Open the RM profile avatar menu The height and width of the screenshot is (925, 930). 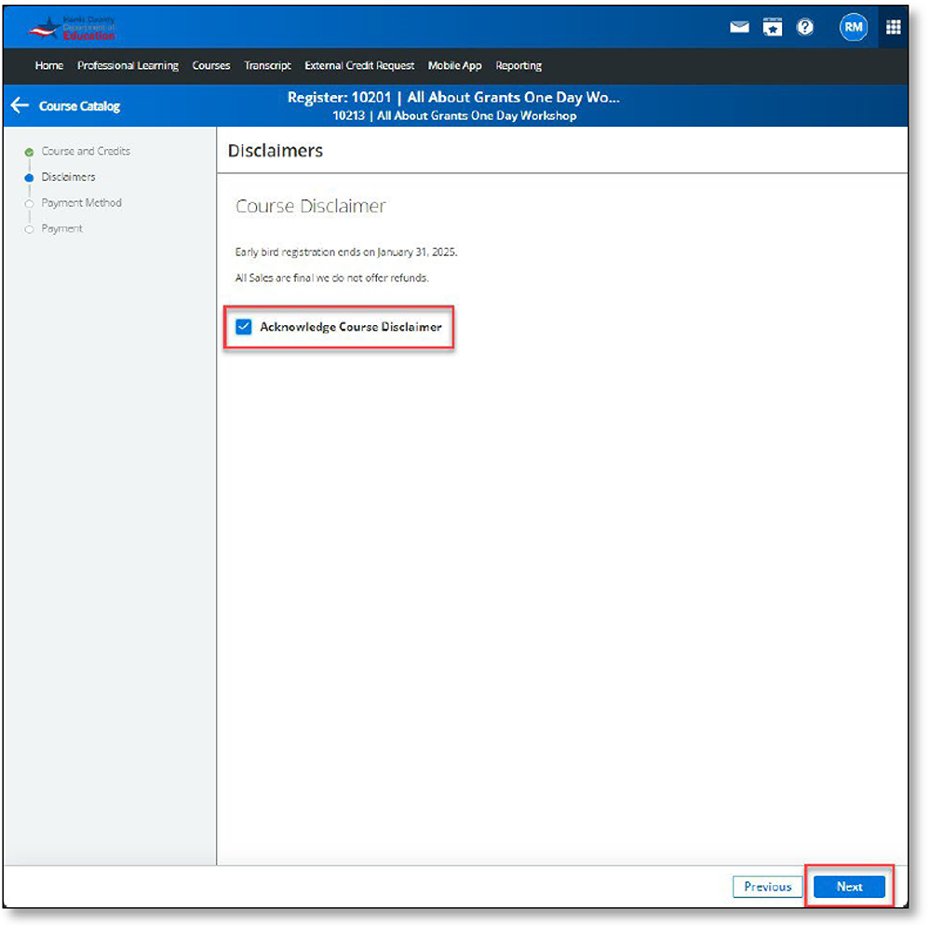852,26
